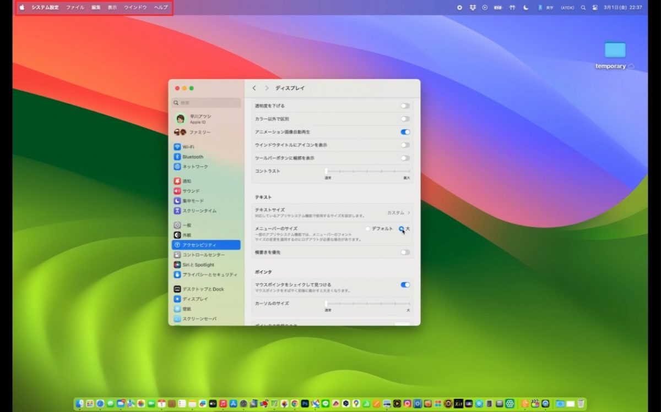Open ヘルプ menu
This screenshot has width=661, height=412.
coord(161,8)
